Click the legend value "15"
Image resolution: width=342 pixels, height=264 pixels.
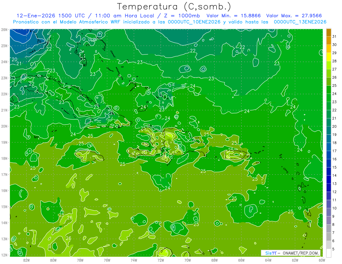334,167
